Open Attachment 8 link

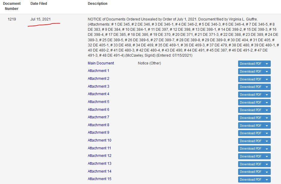point(98,125)
